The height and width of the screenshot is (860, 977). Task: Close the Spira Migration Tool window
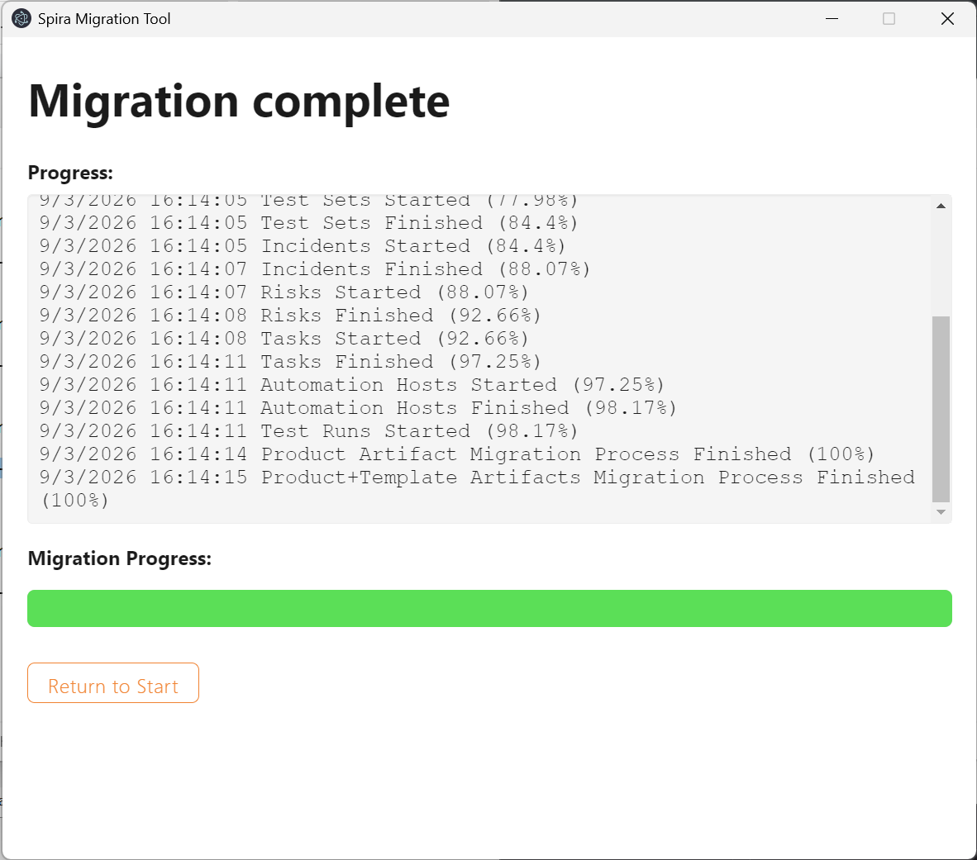[947, 19]
